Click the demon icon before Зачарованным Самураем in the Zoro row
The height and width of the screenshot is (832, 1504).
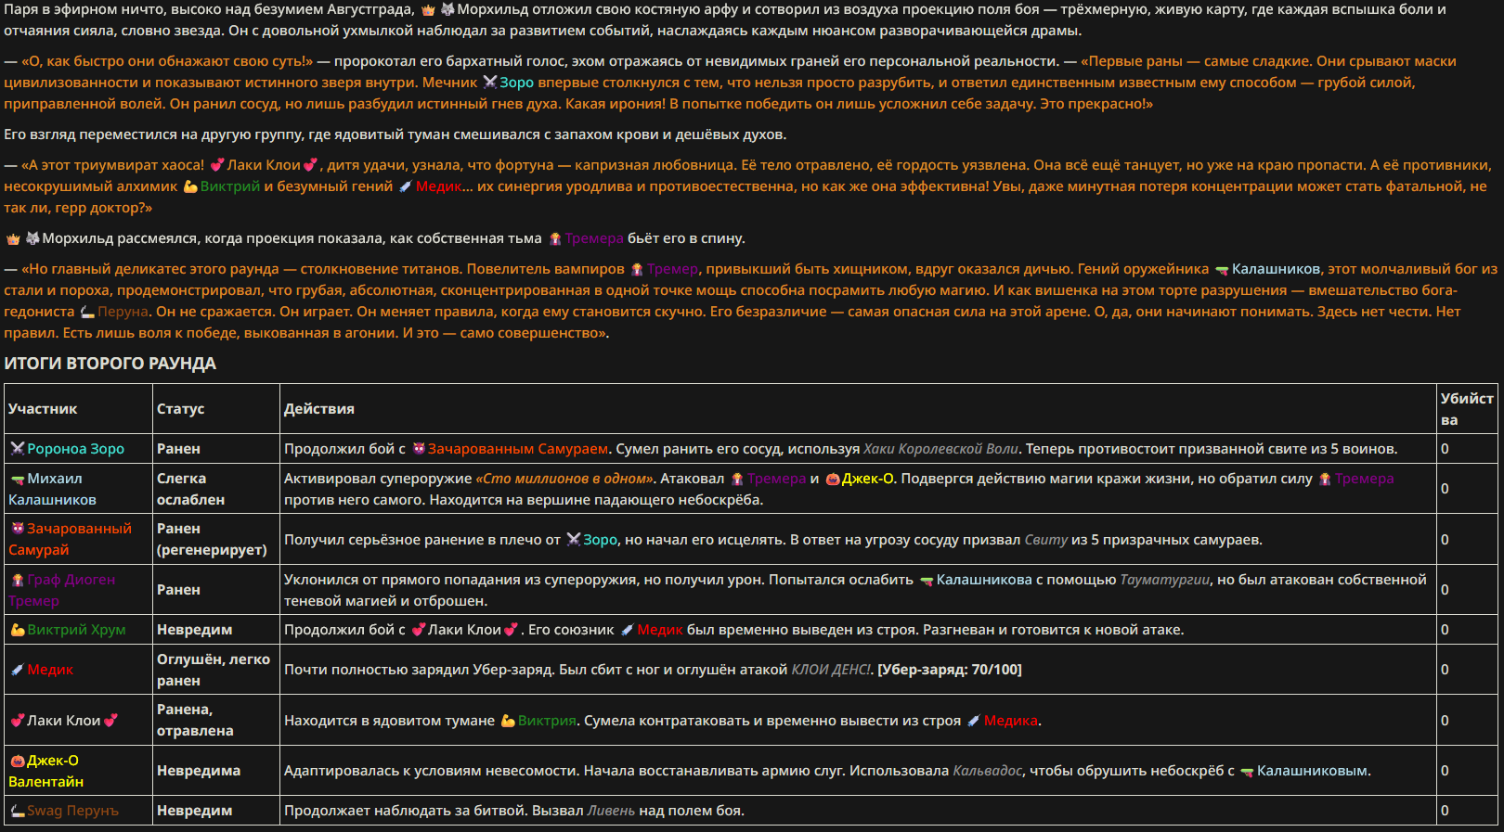(419, 449)
